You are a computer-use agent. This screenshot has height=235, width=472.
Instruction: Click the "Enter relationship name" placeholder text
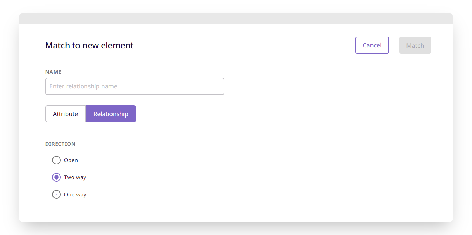coord(83,86)
